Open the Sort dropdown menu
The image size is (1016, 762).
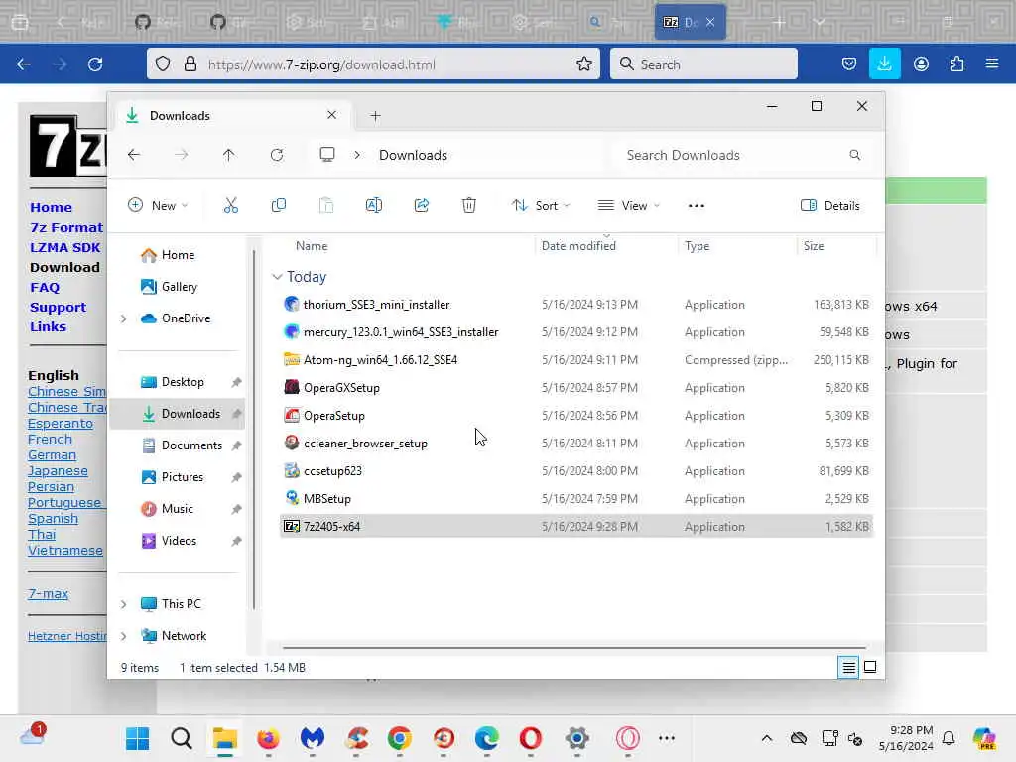(541, 206)
